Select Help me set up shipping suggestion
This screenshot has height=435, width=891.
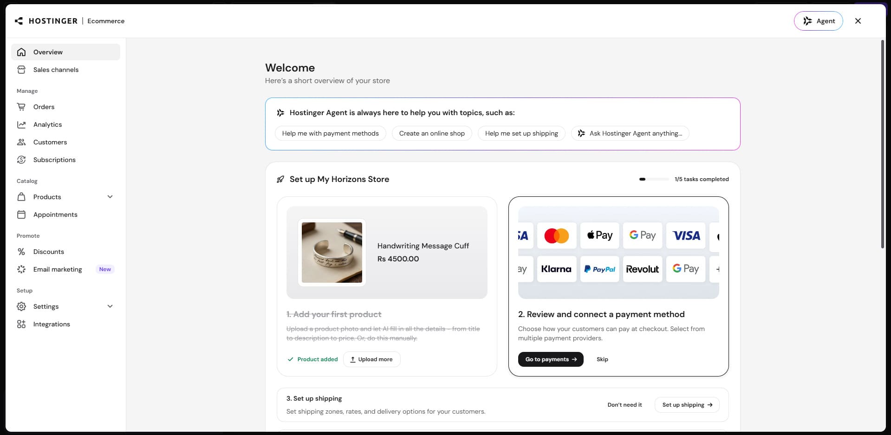coord(521,133)
